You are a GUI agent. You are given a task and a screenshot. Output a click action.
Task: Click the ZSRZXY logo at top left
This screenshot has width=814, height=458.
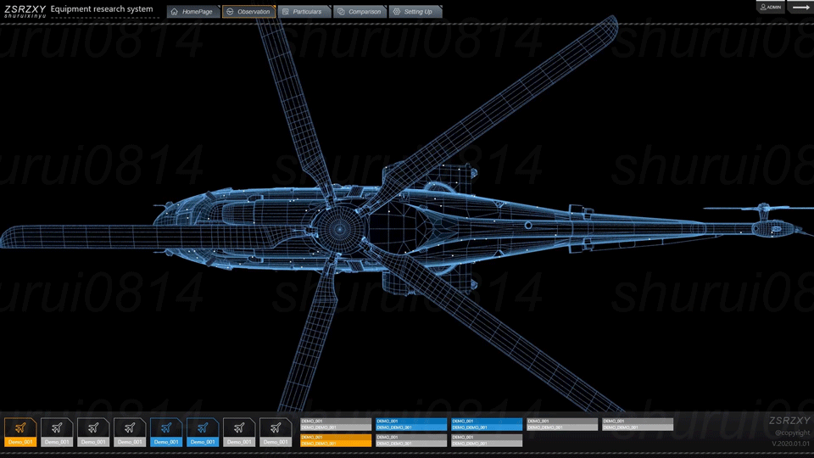(25, 11)
